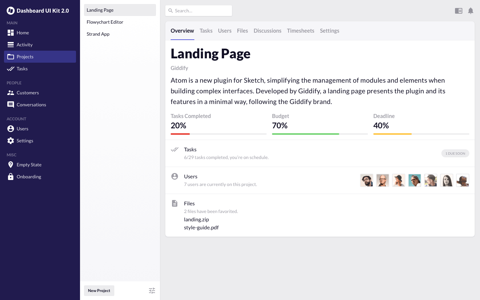Click the green Budget progress bar

pos(305,134)
